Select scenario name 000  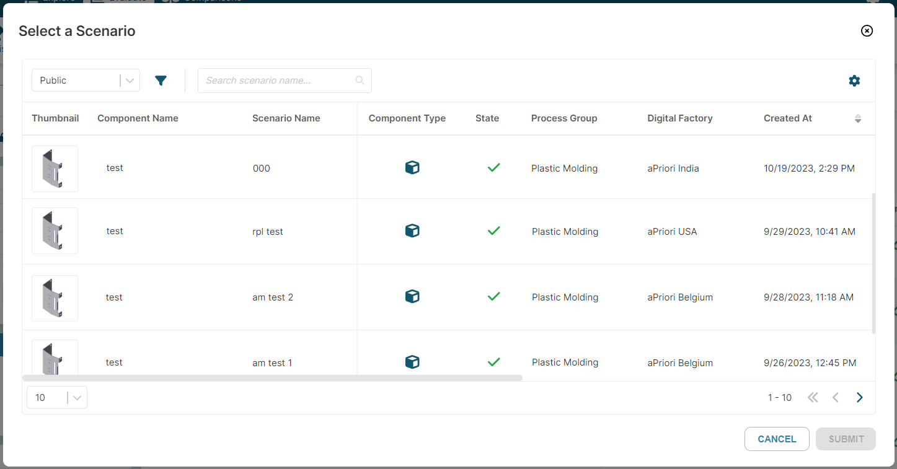tap(262, 169)
